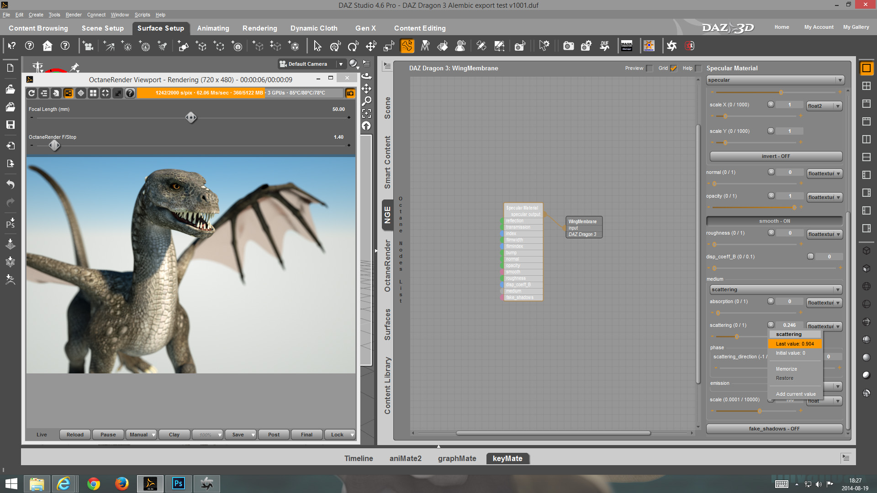877x493 pixels.
Task: Toggle the Grid checkbox
Action: (x=673, y=68)
